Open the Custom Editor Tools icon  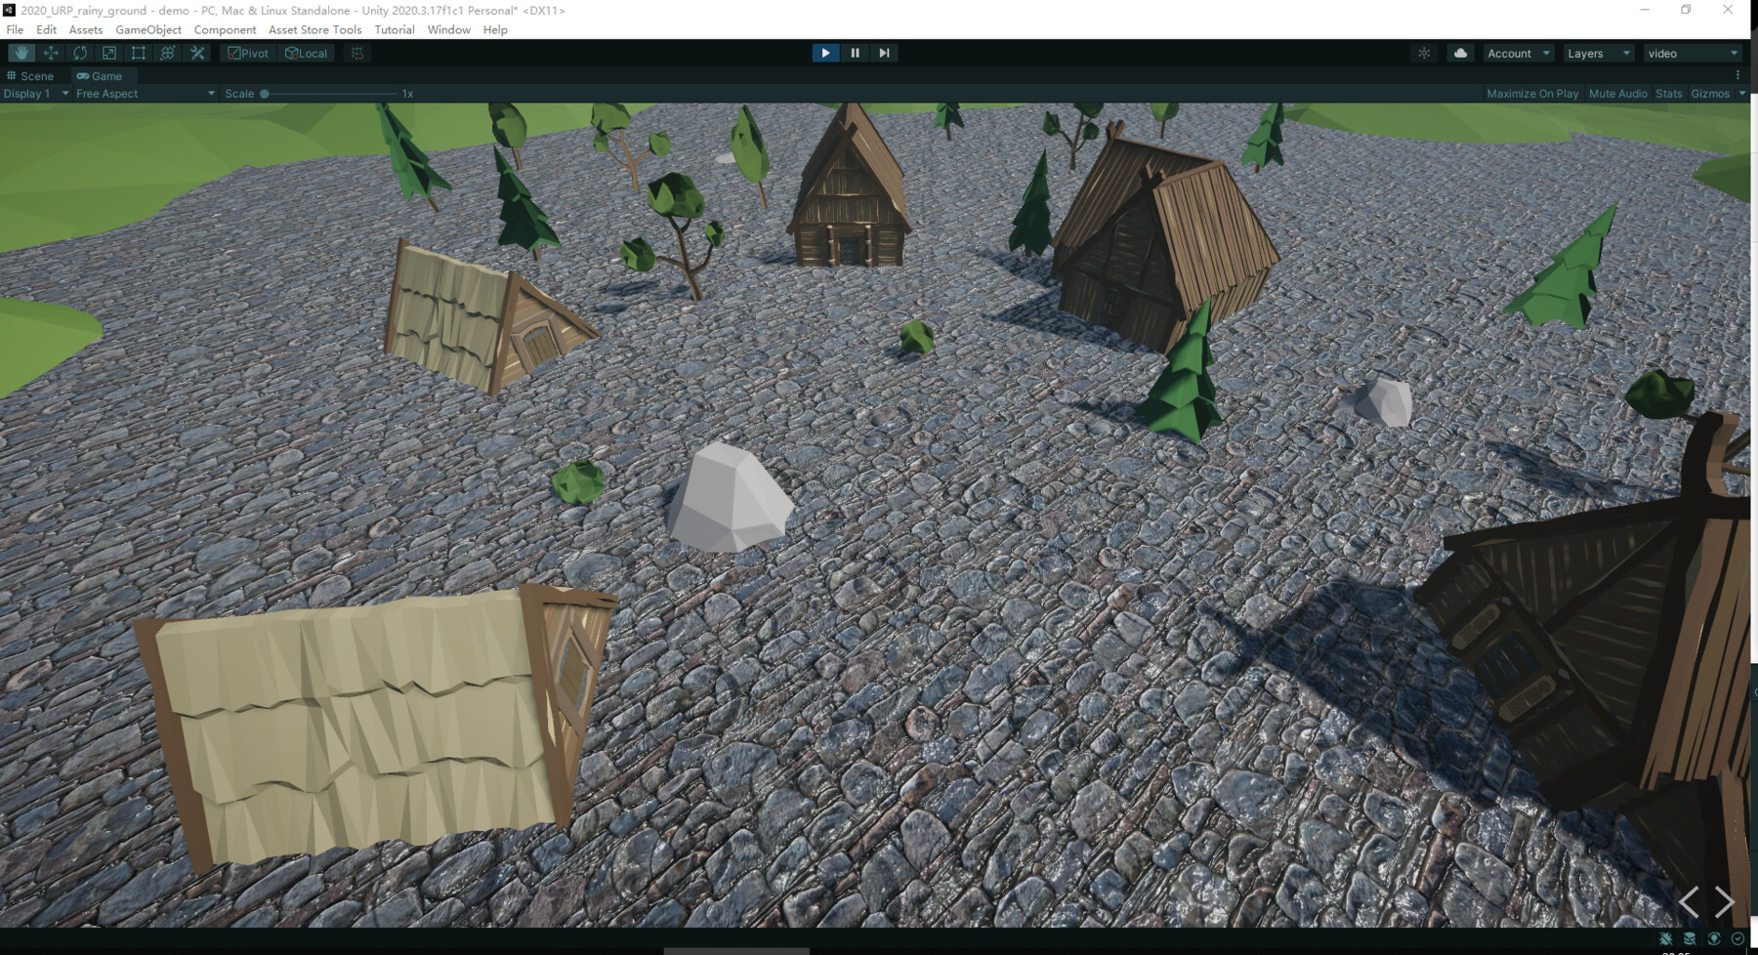197,53
